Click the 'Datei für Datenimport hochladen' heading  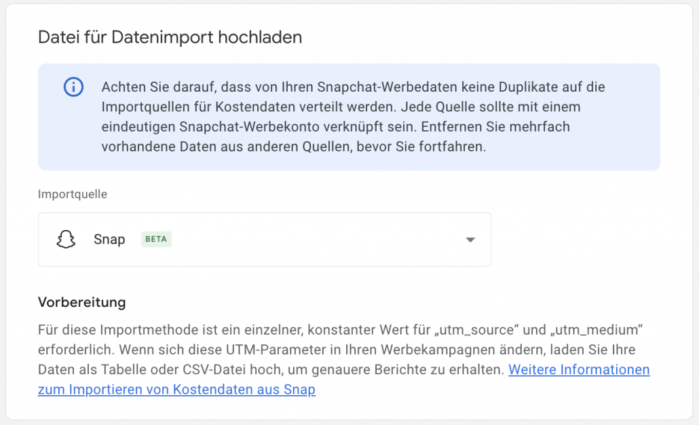[170, 37]
